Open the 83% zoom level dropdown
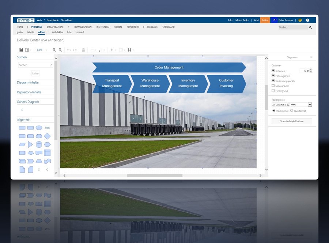This screenshot has width=329, height=243. (42, 50)
